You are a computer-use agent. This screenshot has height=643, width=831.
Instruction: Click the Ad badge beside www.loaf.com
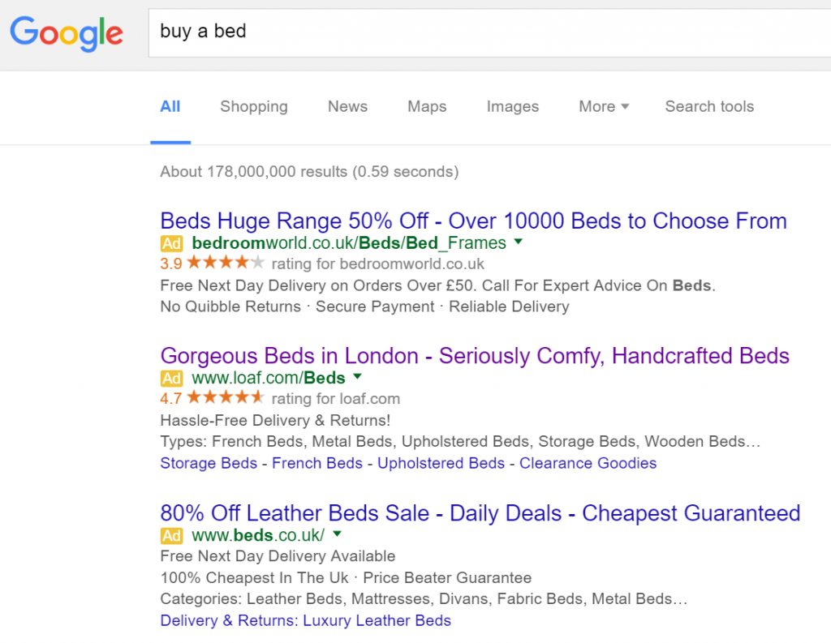(171, 378)
